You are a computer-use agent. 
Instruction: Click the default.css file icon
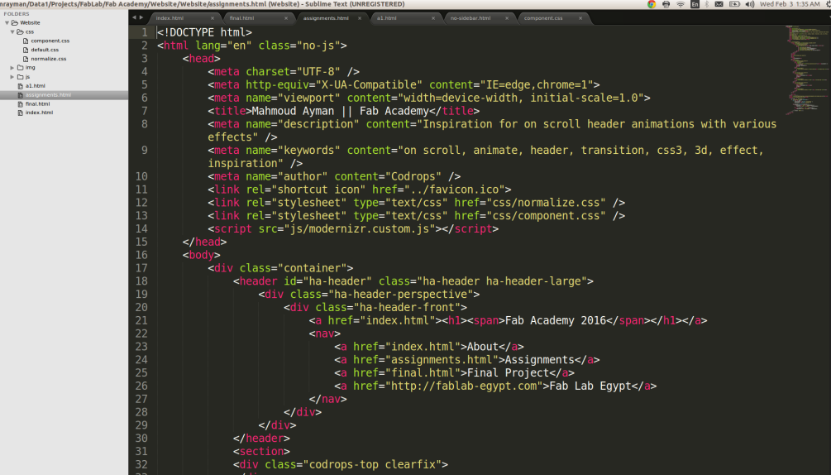tap(26, 50)
